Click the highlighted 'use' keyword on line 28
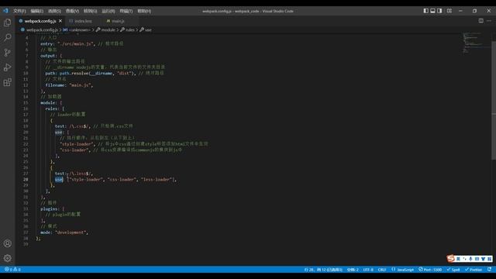The width and height of the screenshot is (496, 279). pos(59,179)
